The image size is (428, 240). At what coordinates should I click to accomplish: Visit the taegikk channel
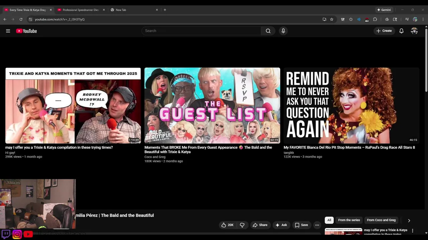pyautogui.click(x=289, y=153)
